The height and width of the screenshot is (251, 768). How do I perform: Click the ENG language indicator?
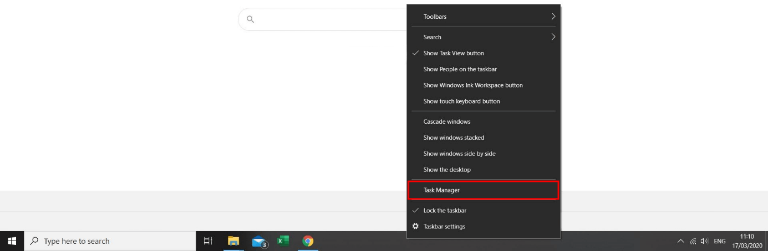pyautogui.click(x=720, y=242)
